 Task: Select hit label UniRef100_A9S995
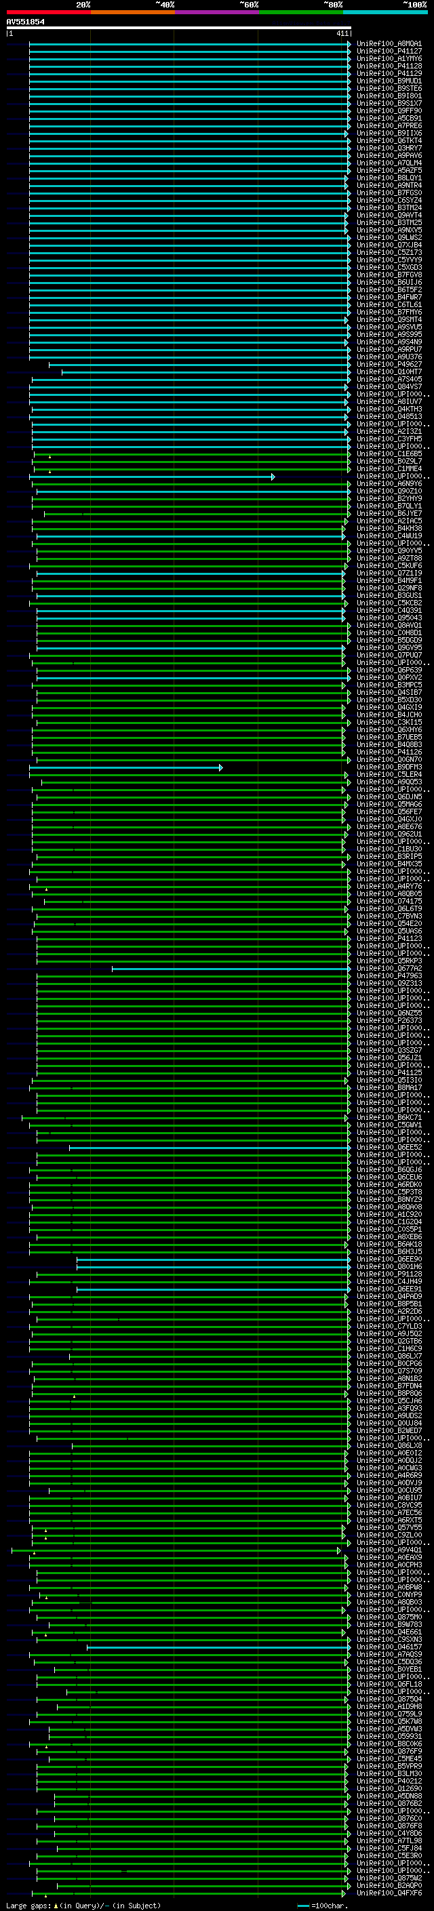(389, 335)
